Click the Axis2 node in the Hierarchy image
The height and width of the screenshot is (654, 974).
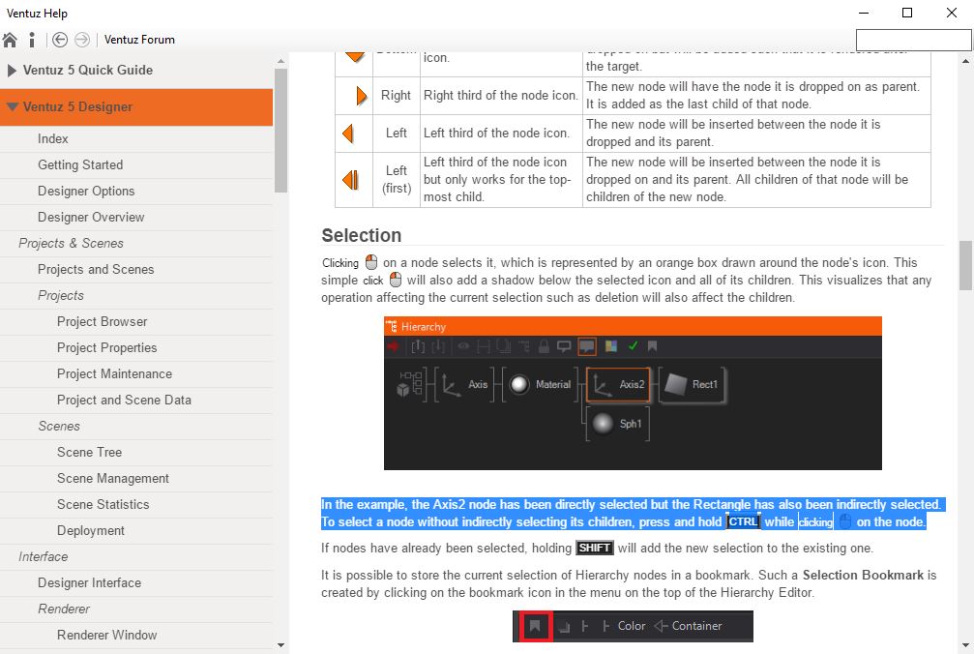tap(619, 384)
